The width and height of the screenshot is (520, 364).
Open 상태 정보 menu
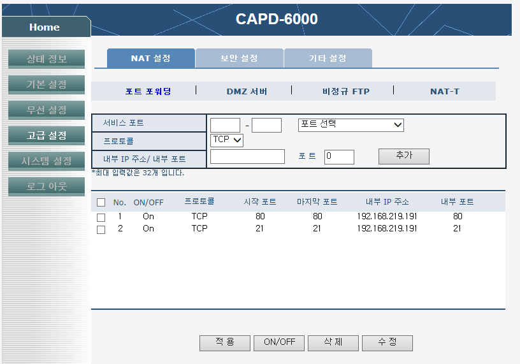47,59
